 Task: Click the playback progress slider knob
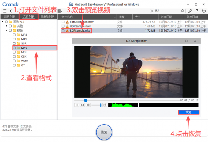(86, 100)
